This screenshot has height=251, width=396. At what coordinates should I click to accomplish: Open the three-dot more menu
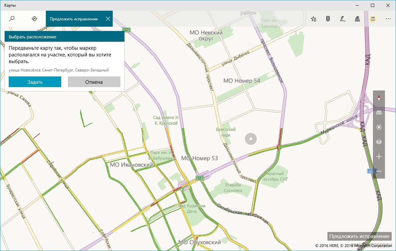pyautogui.click(x=388, y=19)
